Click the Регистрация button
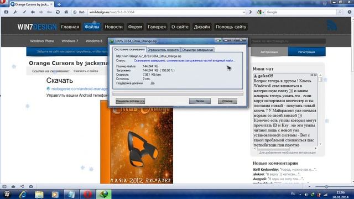This screenshot has width=354, height=199. (306, 52)
